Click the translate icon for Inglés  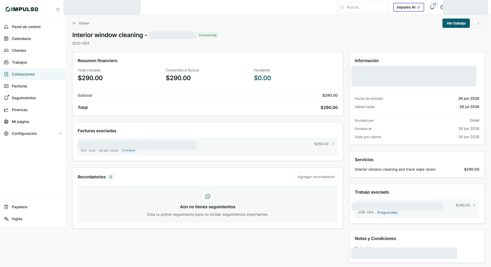pos(6,219)
